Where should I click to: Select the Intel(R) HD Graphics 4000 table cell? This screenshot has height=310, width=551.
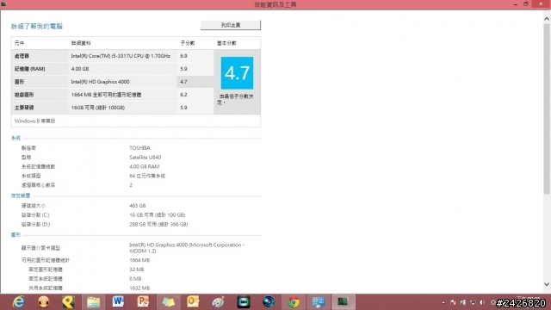pos(123,82)
